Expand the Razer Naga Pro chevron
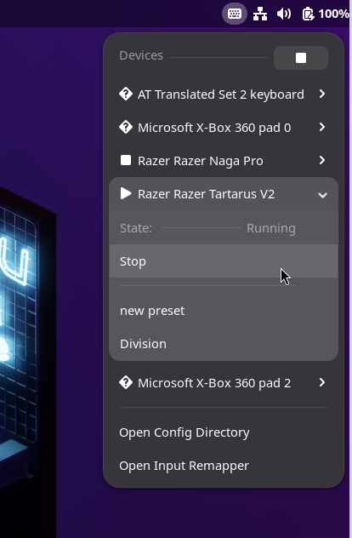This screenshot has height=538, width=352. pyautogui.click(x=322, y=160)
